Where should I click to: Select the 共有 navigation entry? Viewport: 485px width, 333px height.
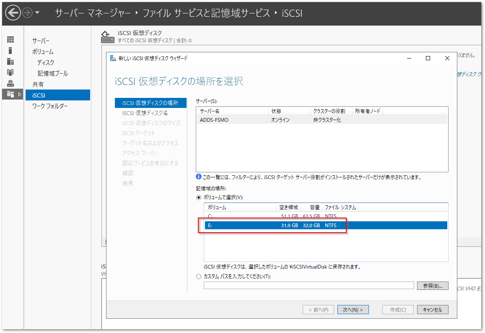click(x=38, y=84)
